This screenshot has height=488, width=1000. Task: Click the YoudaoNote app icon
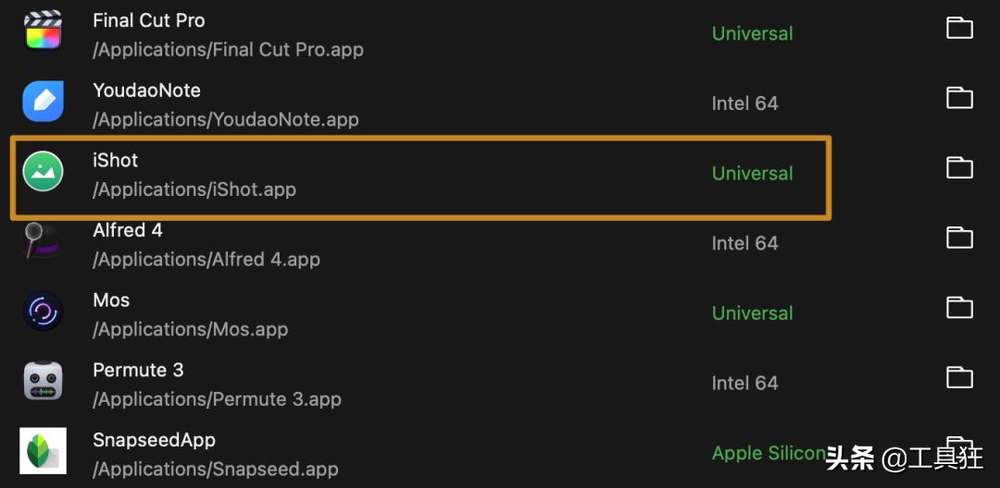(x=43, y=101)
